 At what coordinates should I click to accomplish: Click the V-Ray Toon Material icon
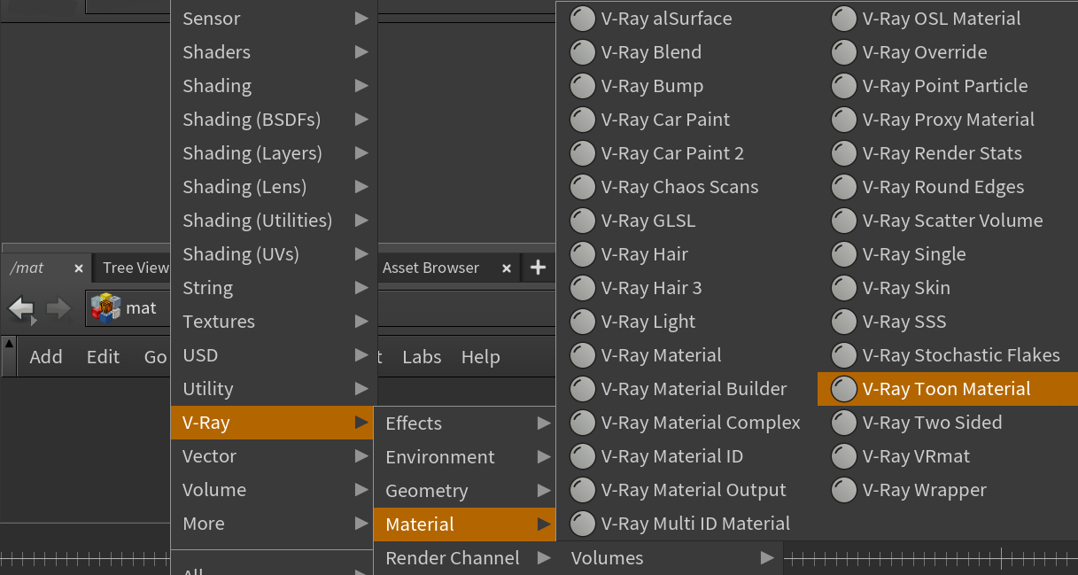click(844, 389)
